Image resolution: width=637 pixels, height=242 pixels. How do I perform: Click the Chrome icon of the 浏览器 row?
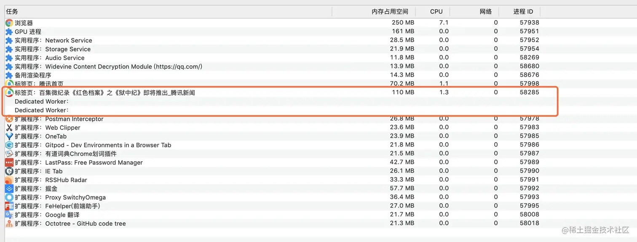tap(9, 23)
